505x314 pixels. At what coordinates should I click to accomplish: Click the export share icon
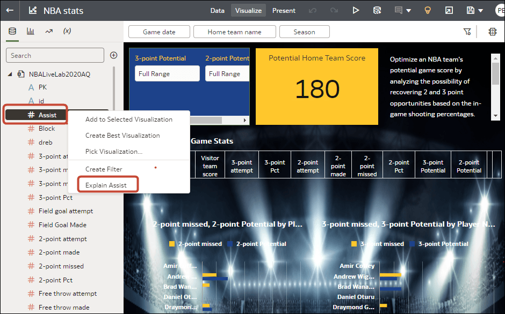pyautogui.click(x=449, y=11)
